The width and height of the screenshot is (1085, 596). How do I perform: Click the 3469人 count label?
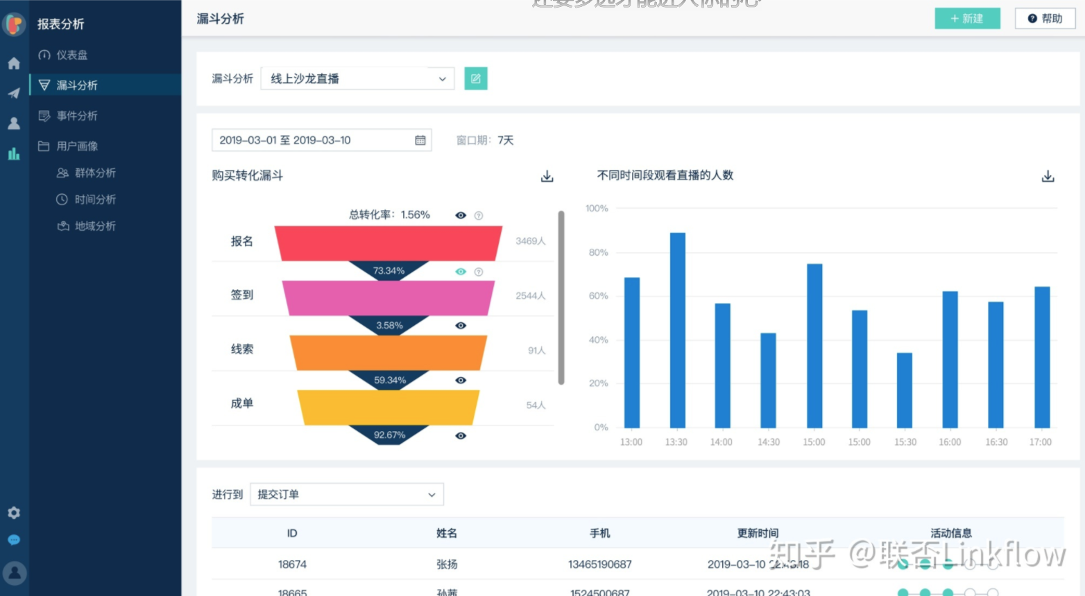point(531,241)
